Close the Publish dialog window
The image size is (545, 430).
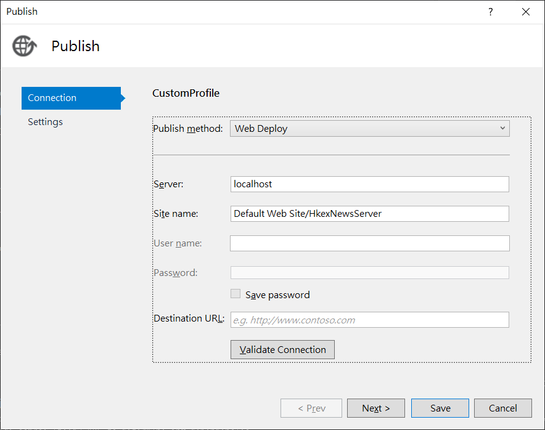pos(525,12)
